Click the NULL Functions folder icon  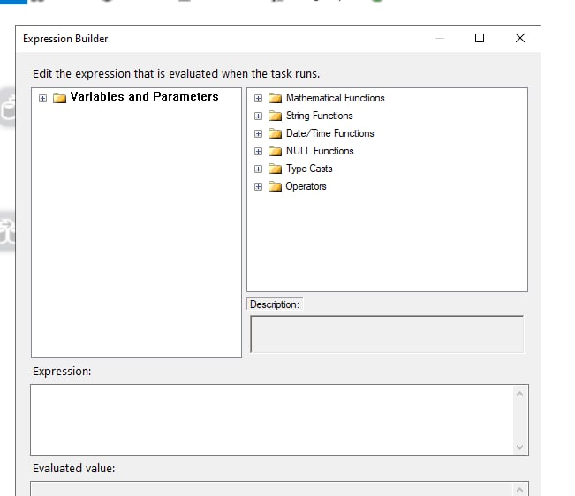pyautogui.click(x=275, y=151)
